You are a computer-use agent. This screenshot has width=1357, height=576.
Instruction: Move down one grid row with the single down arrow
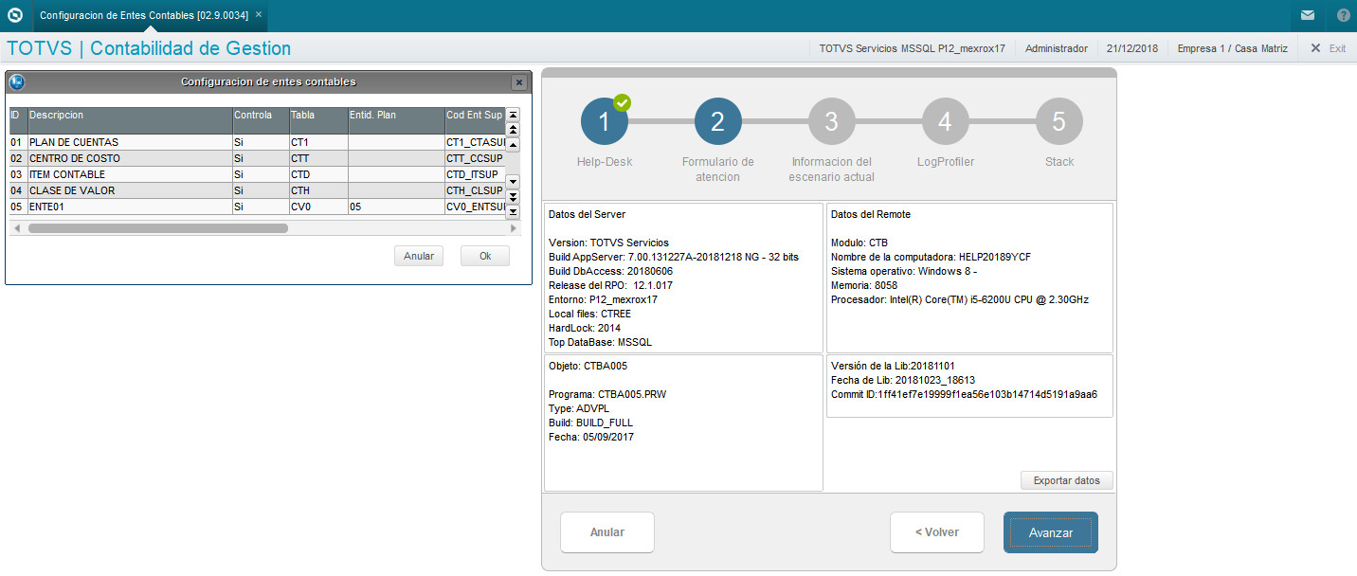pyautogui.click(x=514, y=181)
